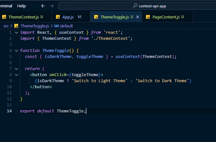Click the ThemeToggle.js breadcrumb
This screenshot has width=216, height=142.
click(x=35, y=26)
